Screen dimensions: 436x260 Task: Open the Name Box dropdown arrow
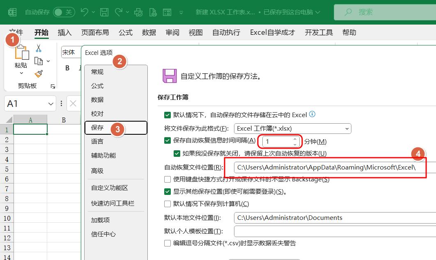pyautogui.click(x=50, y=104)
